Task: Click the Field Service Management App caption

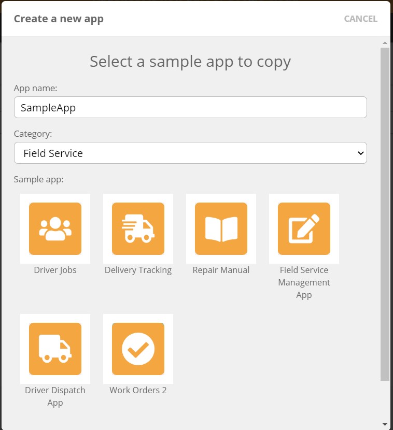Action: [x=304, y=282]
